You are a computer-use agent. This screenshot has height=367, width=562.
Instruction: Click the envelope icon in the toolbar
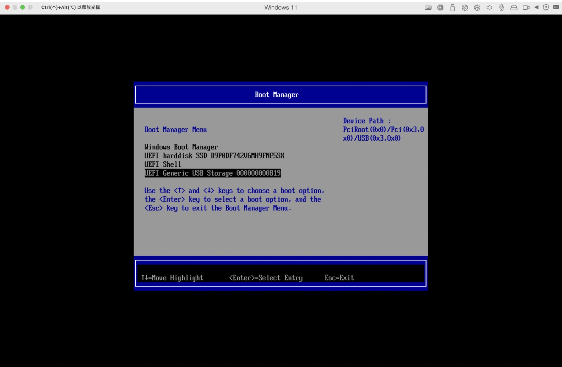point(556,7)
